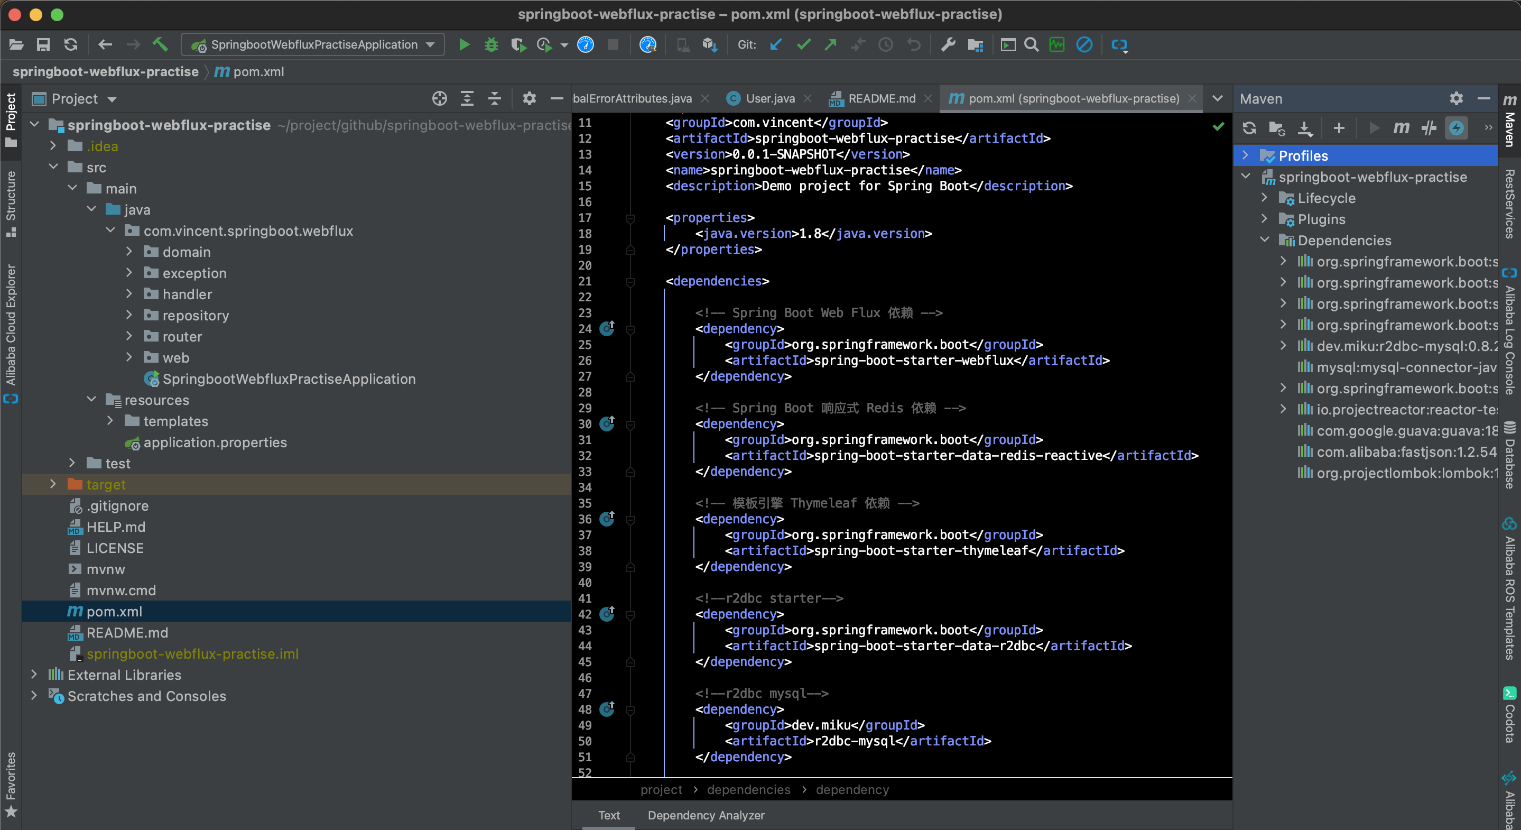Collapse all in Project panel
The image size is (1521, 830).
495,99
